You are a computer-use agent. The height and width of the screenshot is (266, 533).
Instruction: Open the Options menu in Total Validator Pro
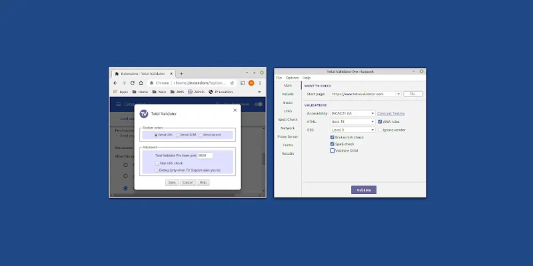pos(292,78)
